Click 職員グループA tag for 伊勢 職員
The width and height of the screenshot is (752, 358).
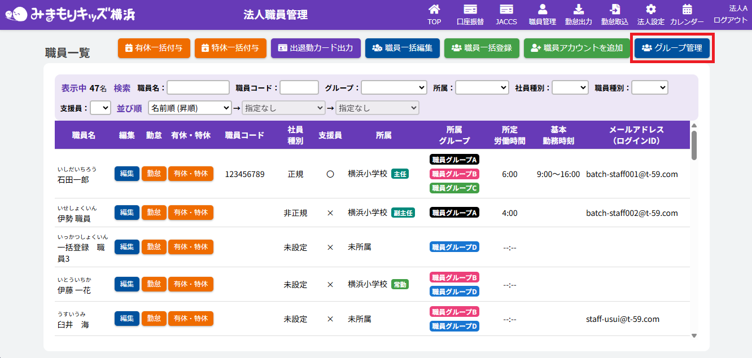(x=454, y=213)
